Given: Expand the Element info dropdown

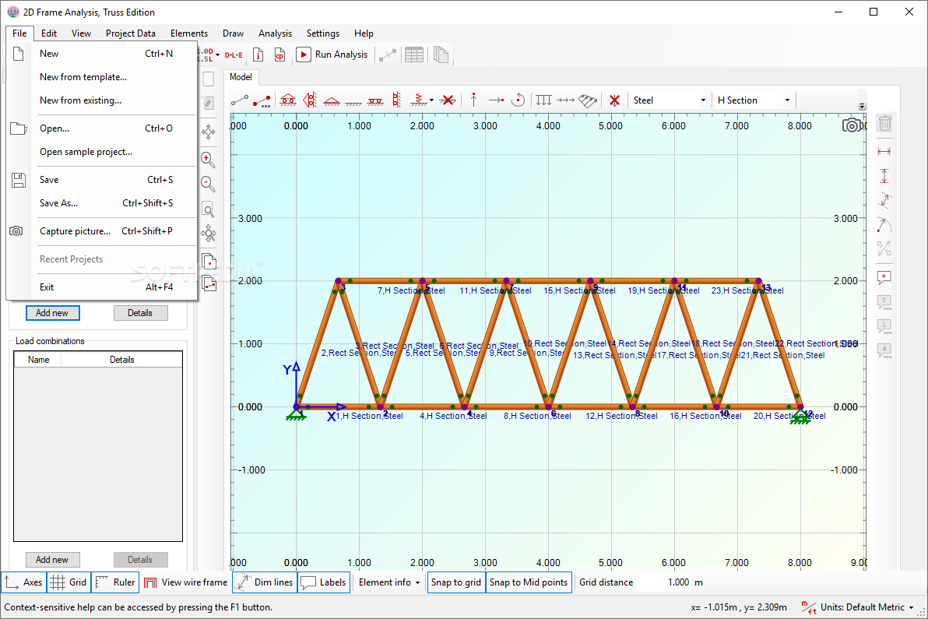Looking at the screenshot, I should [389, 582].
